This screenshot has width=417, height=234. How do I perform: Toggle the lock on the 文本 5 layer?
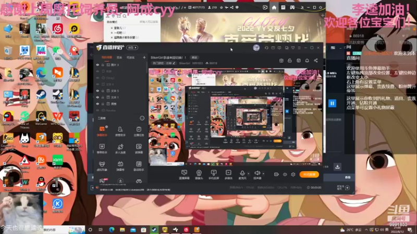[103, 90]
